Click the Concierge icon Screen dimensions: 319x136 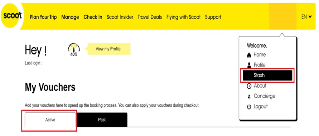249,97
